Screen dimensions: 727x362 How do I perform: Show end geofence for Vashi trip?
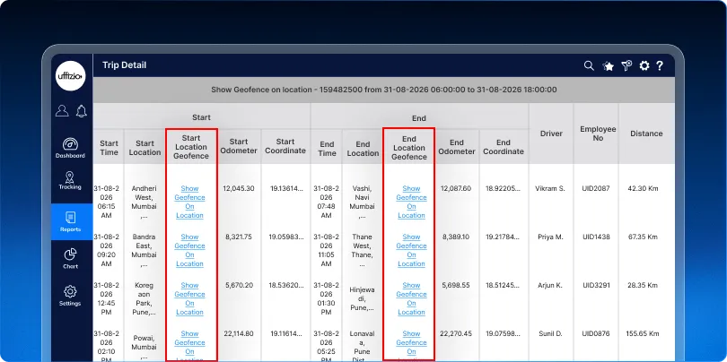click(x=411, y=202)
